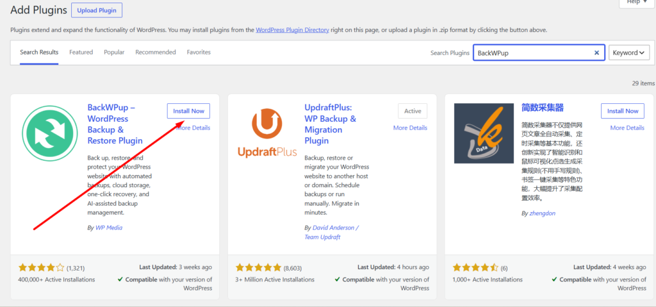Click the BackWPup plugin logo icon
The height and width of the screenshot is (307, 656).
49,133
